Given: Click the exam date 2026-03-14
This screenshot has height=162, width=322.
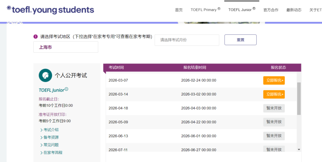Looking at the screenshot, I should [x=118, y=94].
